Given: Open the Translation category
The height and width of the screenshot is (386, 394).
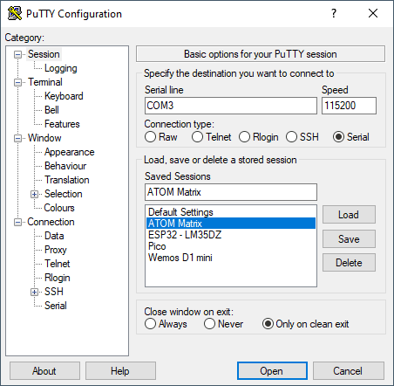Looking at the screenshot, I should point(67,180).
